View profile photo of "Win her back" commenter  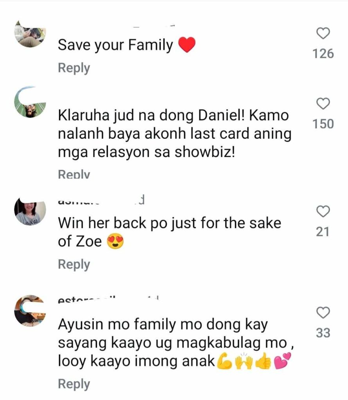[x=30, y=211]
